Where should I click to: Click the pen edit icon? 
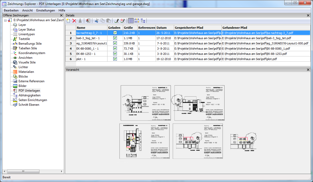coord(117,21)
